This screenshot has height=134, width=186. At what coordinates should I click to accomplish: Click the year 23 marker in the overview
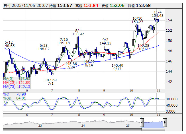40,125
